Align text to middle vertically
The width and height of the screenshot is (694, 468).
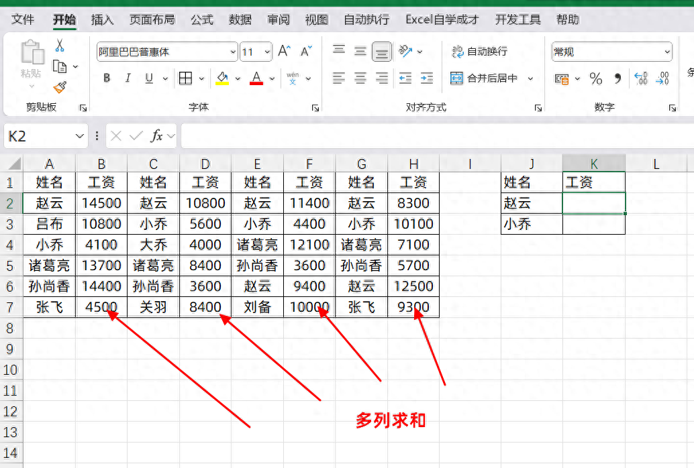click(x=360, y=52)
